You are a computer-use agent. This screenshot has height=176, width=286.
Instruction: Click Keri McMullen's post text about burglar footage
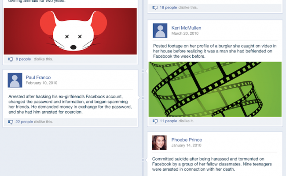click(215, 51)
